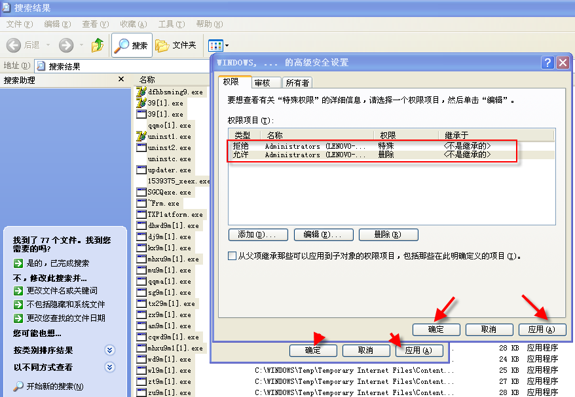The height and width of the screenshot is (397, 575).
Task: Click the 权限 column header in list
Action: pyautogui.click(x=406, y=135)
